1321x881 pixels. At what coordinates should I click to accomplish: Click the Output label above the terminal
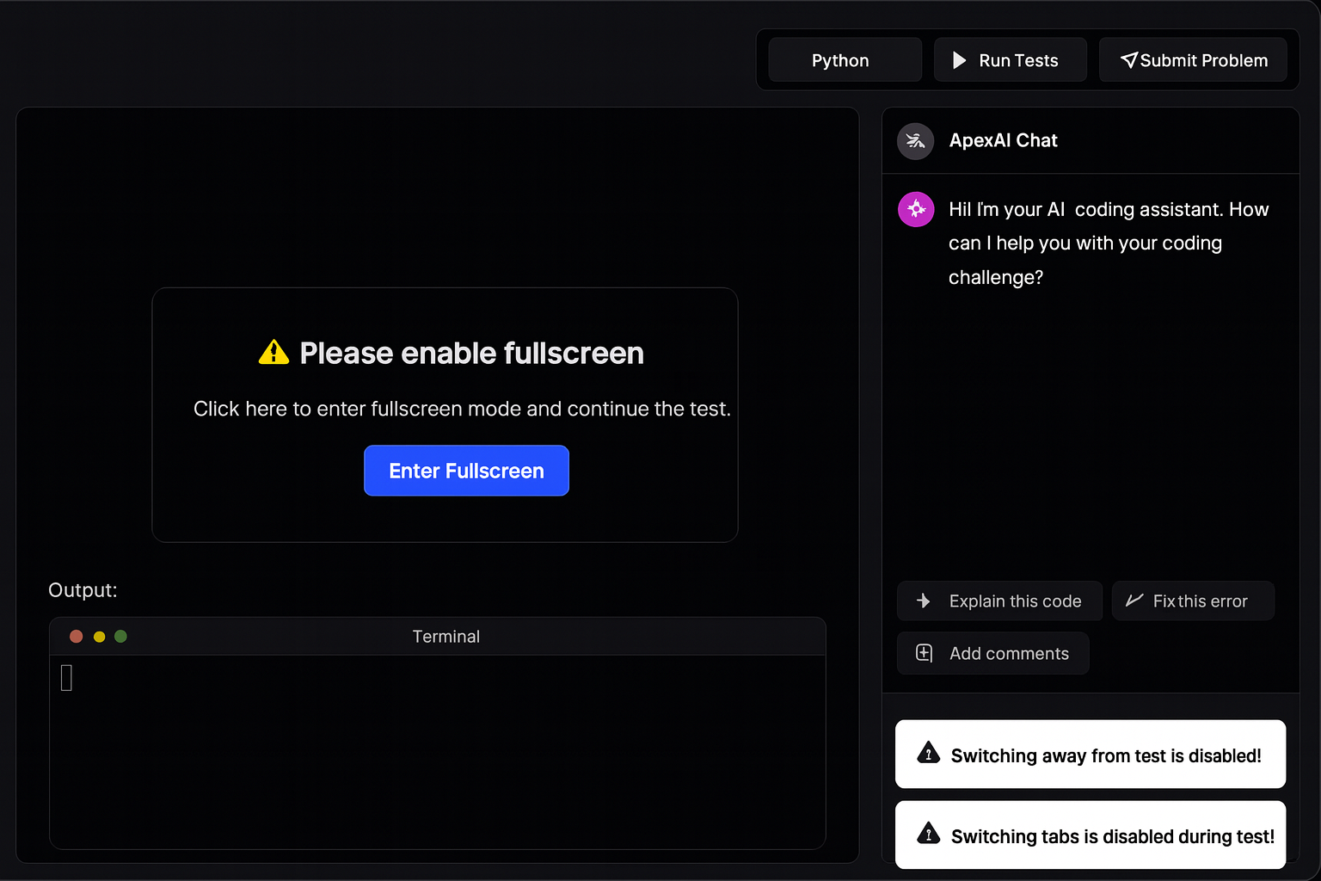pyautogui.click(x=83, y=590)
